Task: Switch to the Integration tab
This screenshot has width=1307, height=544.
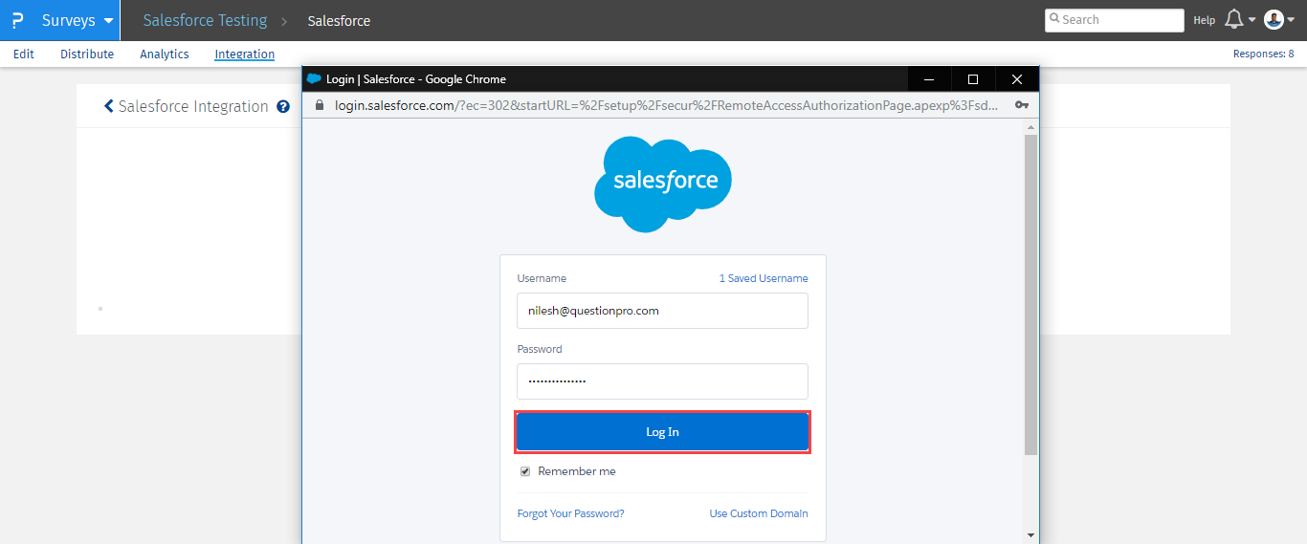Action: click(245, 54)
